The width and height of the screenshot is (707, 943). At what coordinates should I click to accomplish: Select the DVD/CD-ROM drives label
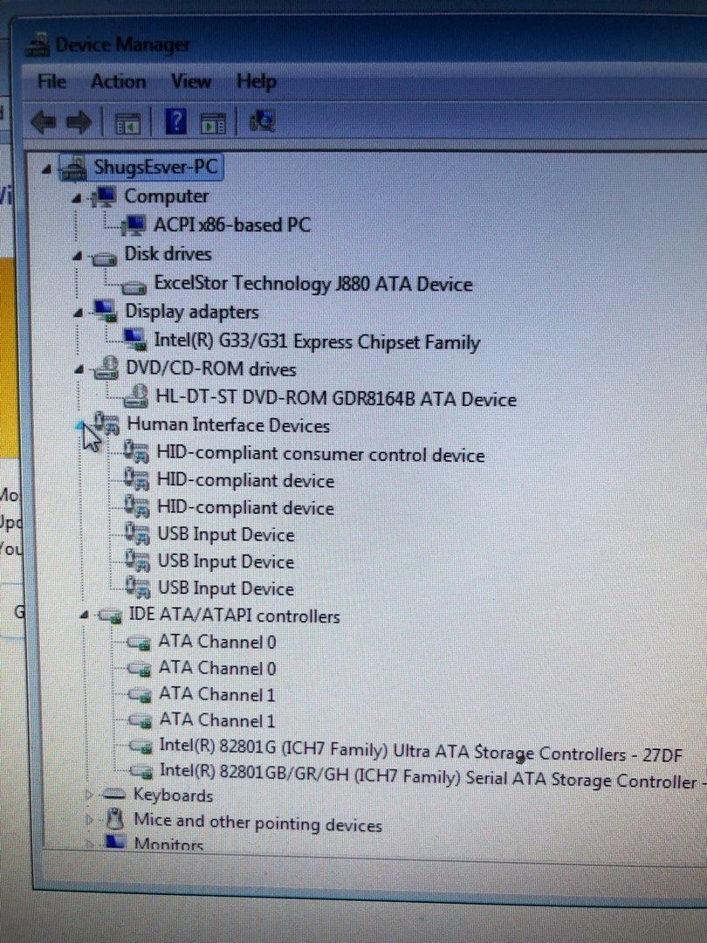[211, 368]
